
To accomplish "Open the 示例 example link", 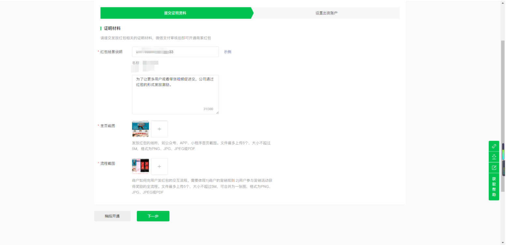I will [227, 52].
